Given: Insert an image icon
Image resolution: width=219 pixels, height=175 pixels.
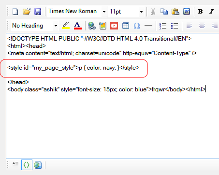Looking at the screenshot, I should pos(102,26).
